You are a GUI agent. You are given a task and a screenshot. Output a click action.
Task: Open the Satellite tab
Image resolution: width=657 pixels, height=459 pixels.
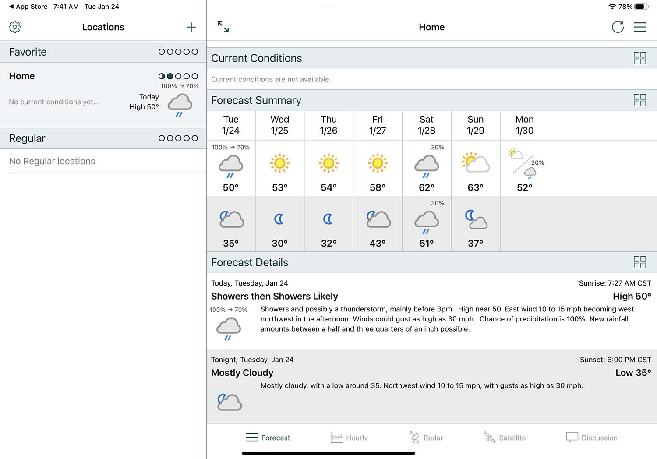click(505, 438)
